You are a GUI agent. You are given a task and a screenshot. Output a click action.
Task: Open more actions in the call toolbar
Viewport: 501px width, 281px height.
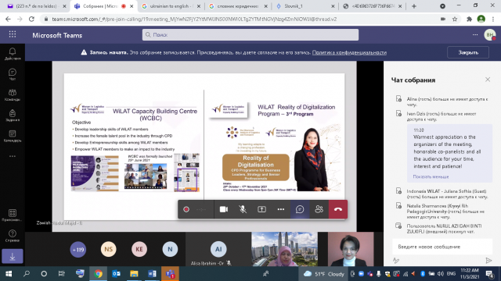point(281,209)
